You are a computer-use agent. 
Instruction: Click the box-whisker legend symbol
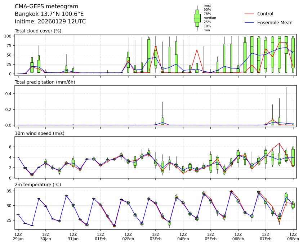tap(197, 18)
